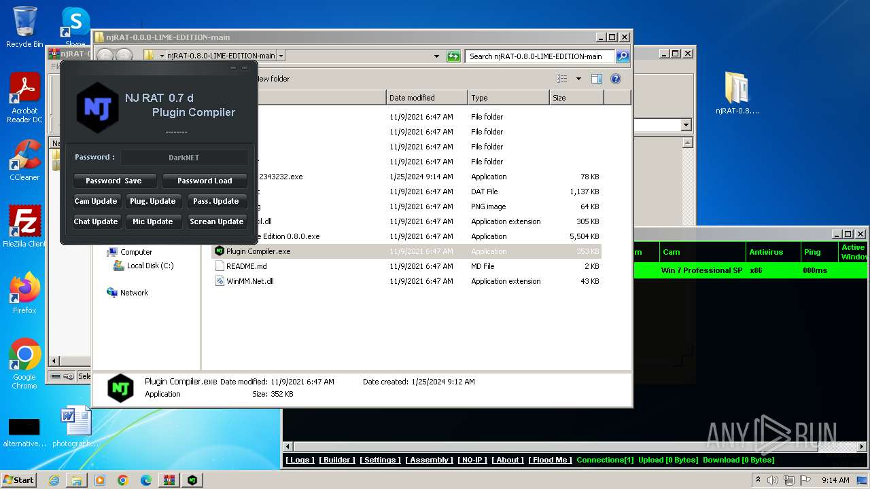Launch Windows Media Player from taskbar
Screen dimensions: 870x489
[x=100, y=480]
